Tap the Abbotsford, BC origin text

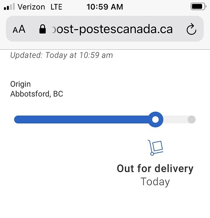pyautogui.click(x=37, y=94)
